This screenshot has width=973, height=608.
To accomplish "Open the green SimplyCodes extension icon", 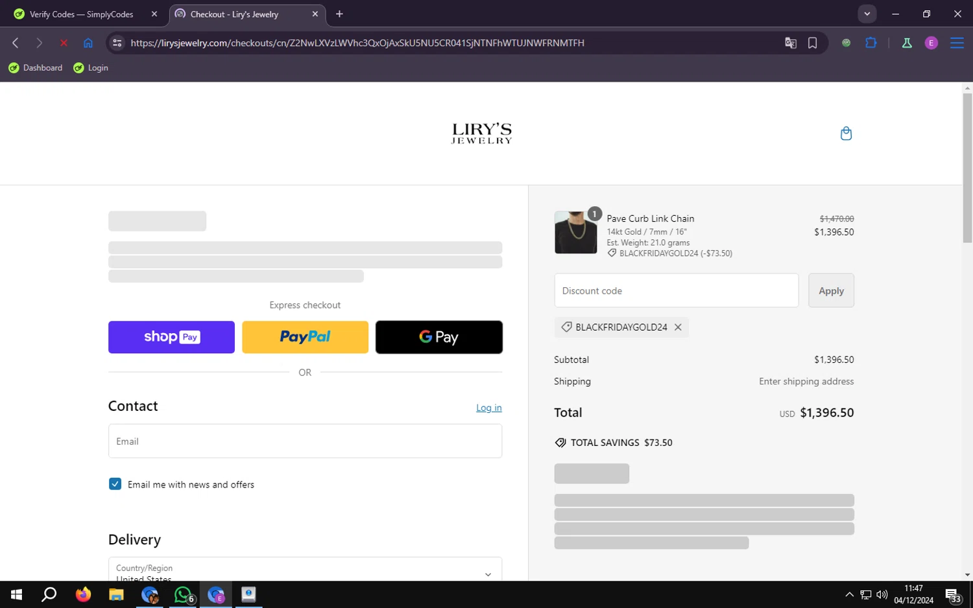I will (x=846, y=43).
